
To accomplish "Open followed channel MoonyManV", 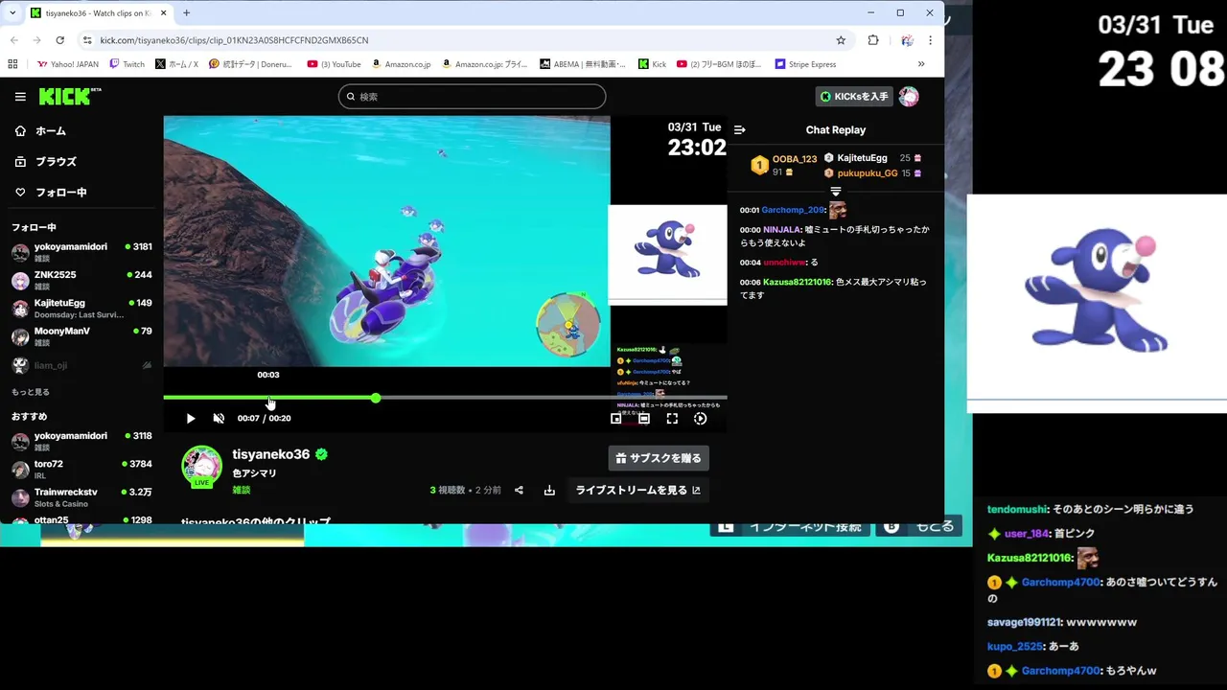I will click(81, 336).
